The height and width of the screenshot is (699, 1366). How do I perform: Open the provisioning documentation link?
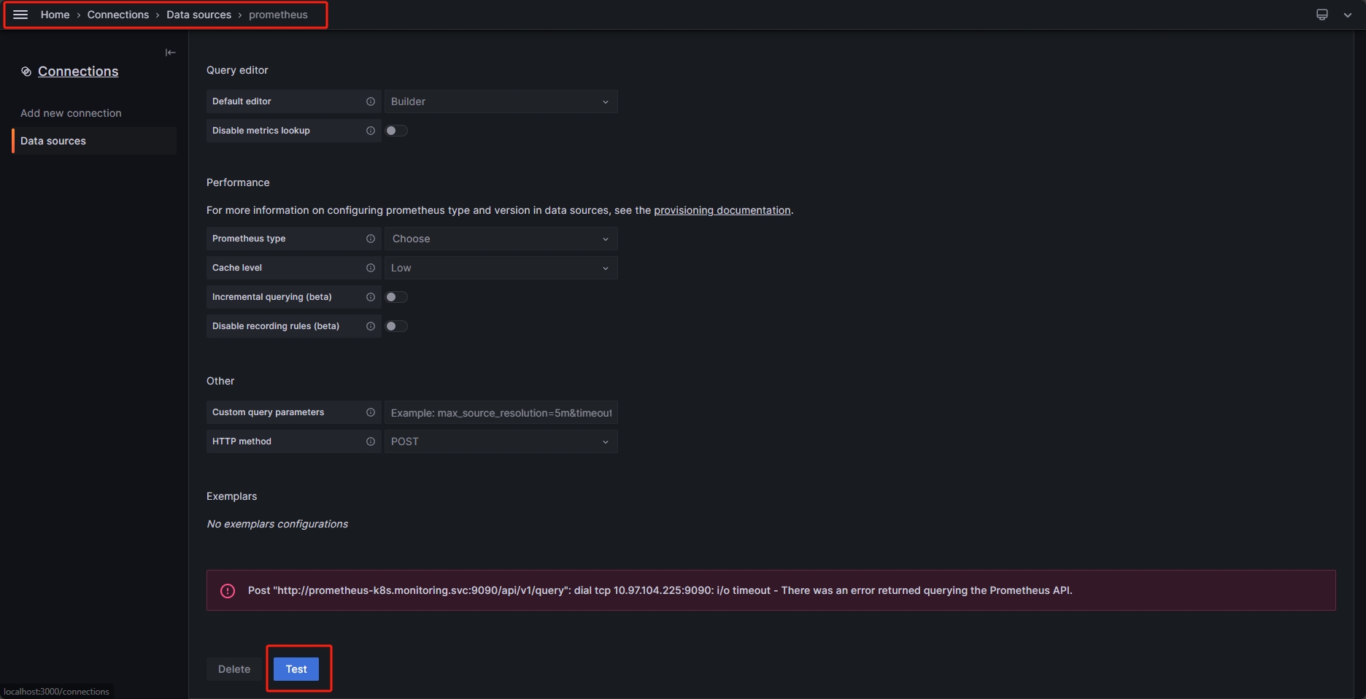pyautogui.click(x=722, y=210)
